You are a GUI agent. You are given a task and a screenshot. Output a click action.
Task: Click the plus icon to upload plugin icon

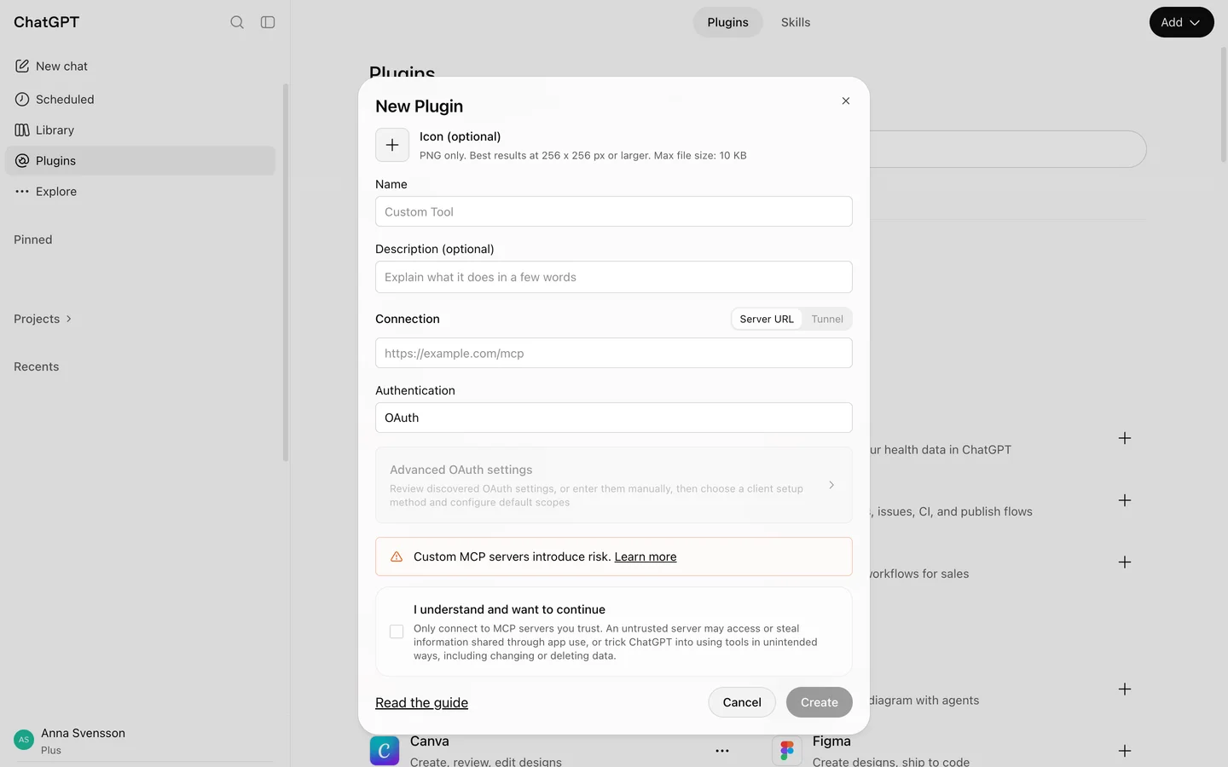pyautogui.click(x=392, y=145)
